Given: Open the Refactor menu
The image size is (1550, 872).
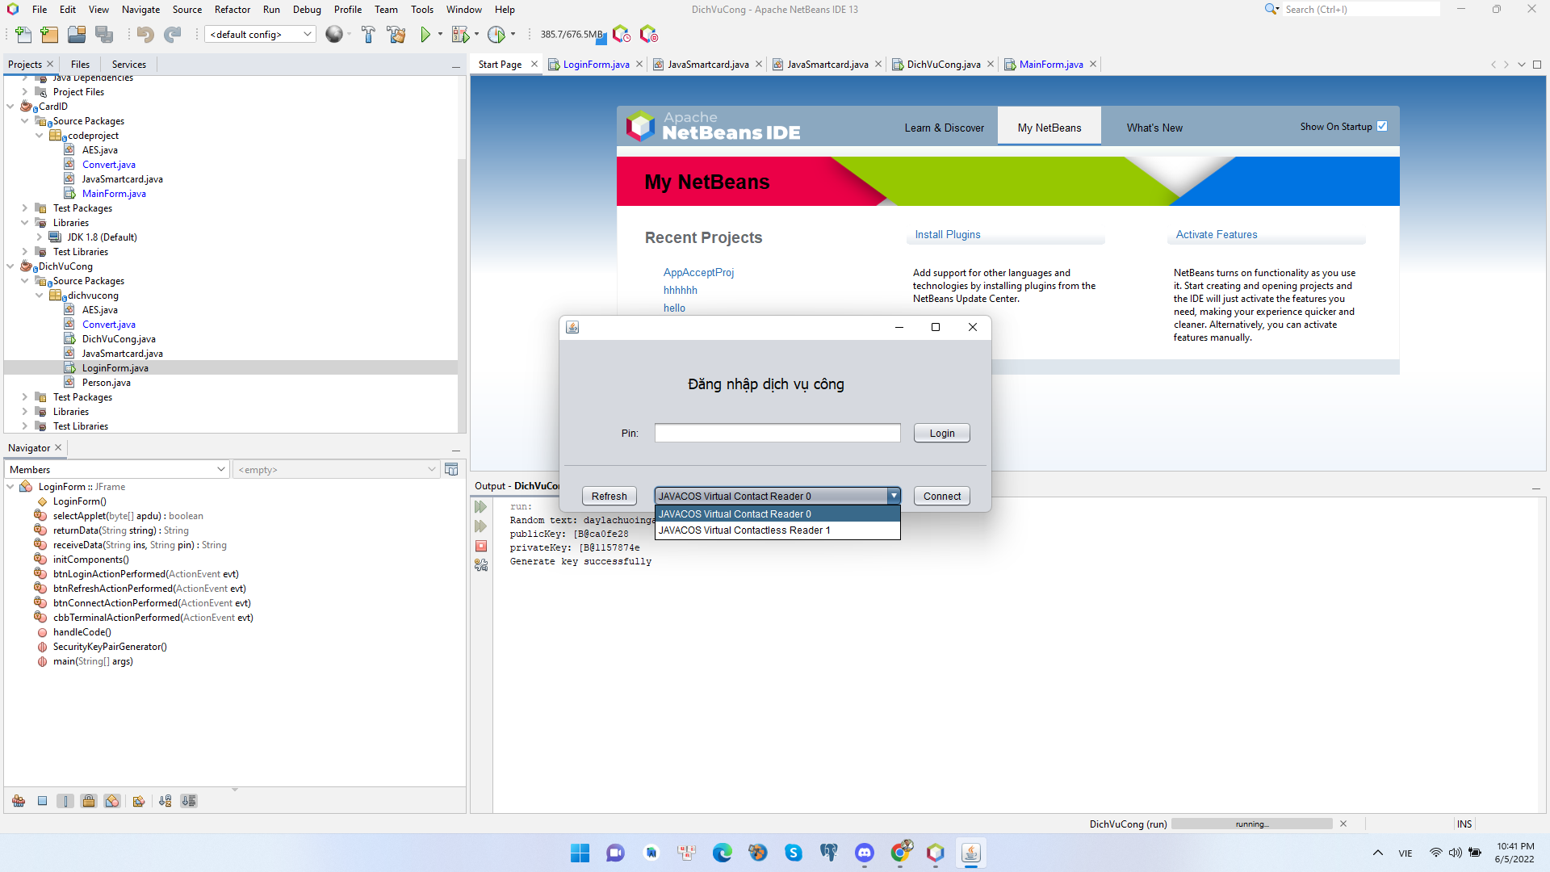Looking at the screenshot, I should 232,10.
